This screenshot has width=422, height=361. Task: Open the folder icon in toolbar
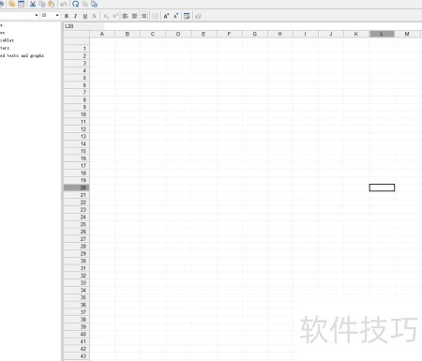point(12,4)
